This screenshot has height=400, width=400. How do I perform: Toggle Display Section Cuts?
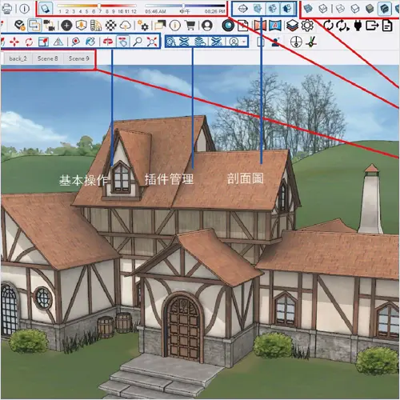click(272, 9)
